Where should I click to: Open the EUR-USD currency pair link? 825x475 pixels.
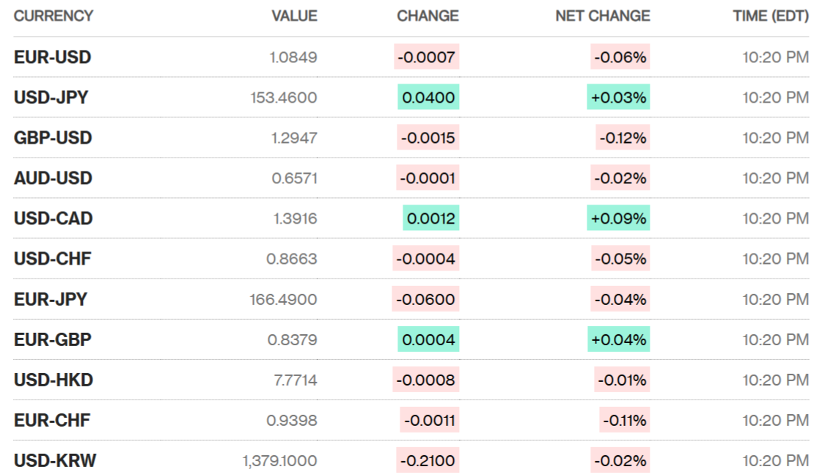click(x=52, y=57)
